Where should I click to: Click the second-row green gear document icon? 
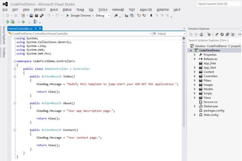point(13,22)
